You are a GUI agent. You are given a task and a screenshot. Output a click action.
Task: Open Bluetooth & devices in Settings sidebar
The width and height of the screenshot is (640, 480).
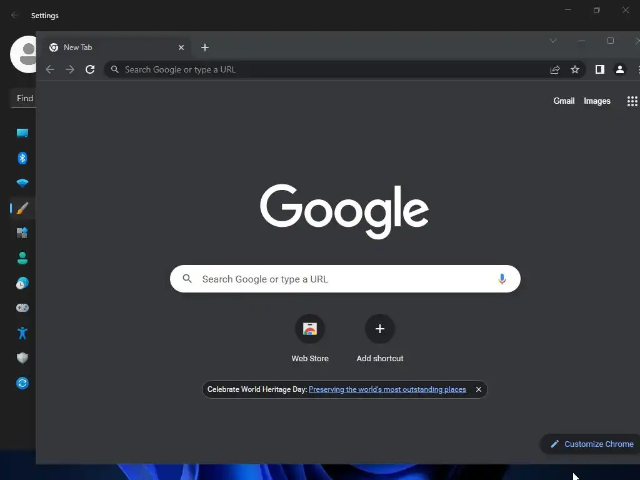click(x=22, y=158)
